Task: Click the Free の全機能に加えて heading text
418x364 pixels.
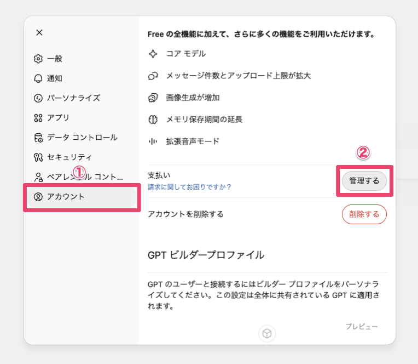Action: (262, 34)
